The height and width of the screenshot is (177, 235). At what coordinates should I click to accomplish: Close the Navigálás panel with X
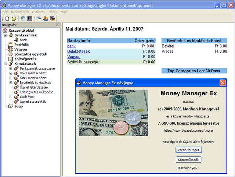point(57,25)
